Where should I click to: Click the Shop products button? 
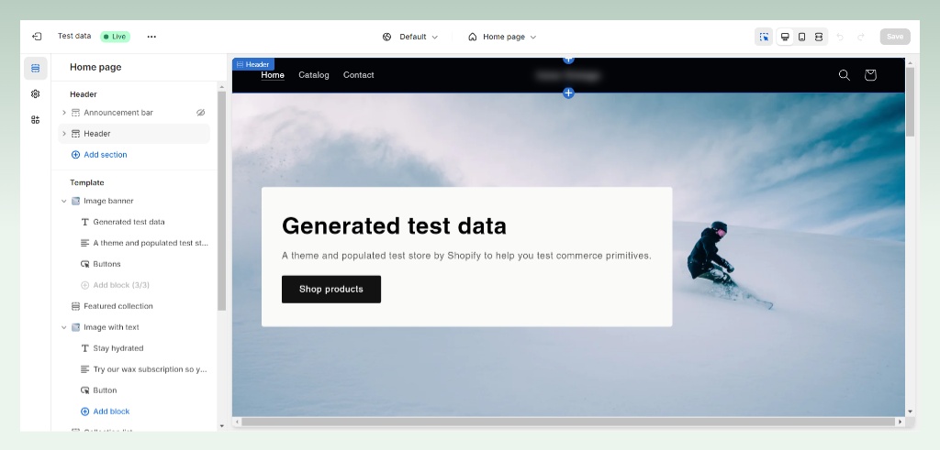[x=330, y=289]
